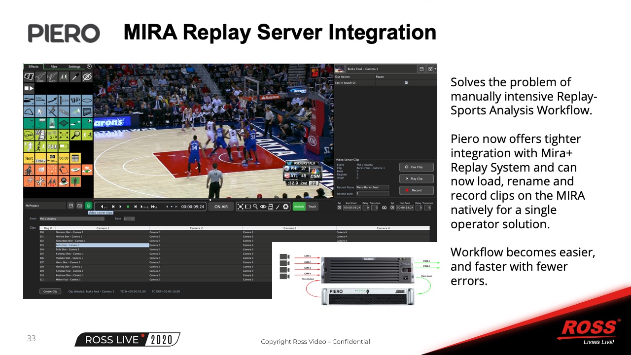Click the eyedropper color picker icon
This screenshot has height=355, width=631.
(x=75, y=77)
